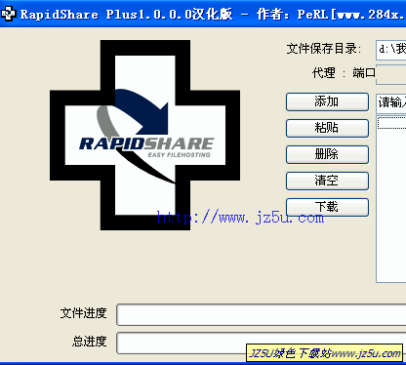The height and width of the screenshot is (365, 406).
Task: Click the 文件进度 label text
Action: pos(84,313)
